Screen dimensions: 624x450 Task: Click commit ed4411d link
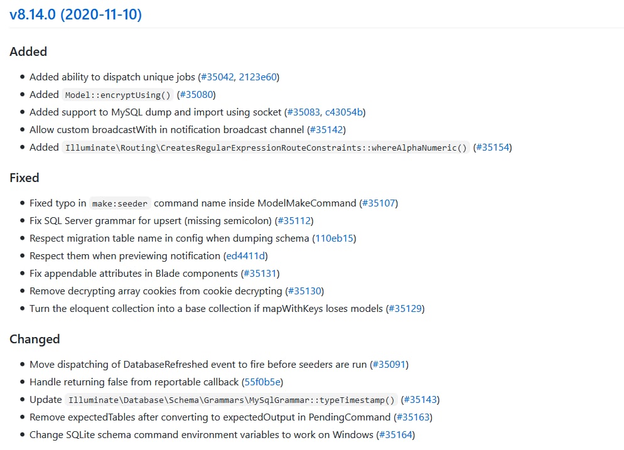pos(246,256)
